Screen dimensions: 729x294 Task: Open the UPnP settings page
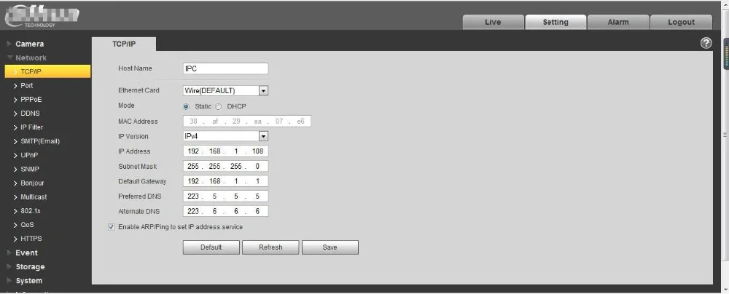click(29, 155)
